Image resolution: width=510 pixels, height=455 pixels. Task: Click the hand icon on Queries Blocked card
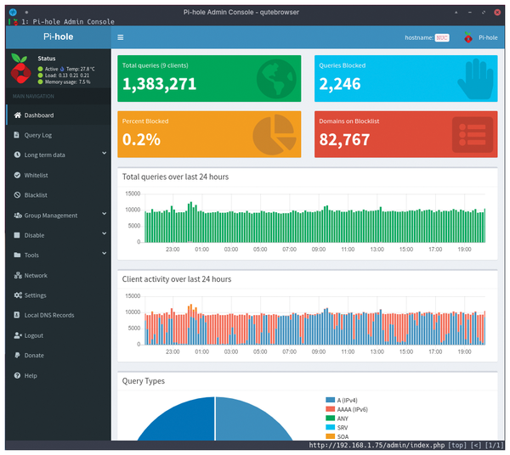pyautogui.click(x=475, y=79)
